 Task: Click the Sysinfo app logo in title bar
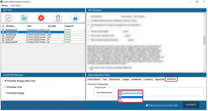[x=2, y=2]
